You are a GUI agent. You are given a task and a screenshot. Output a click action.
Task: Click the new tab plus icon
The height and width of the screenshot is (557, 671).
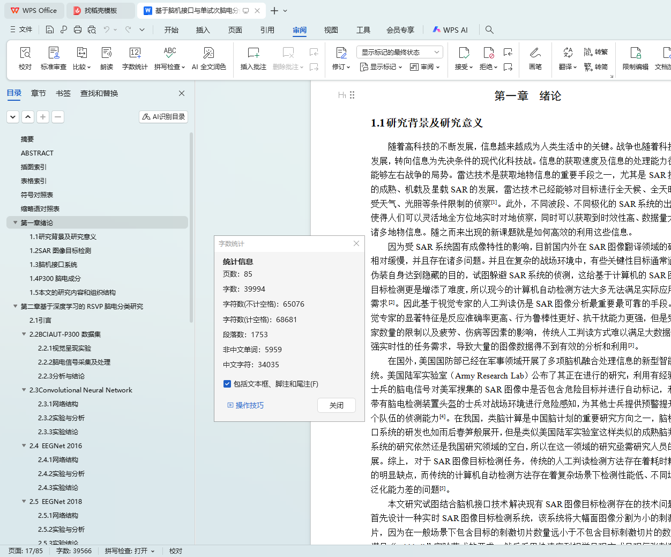click(x=274, y=11)
